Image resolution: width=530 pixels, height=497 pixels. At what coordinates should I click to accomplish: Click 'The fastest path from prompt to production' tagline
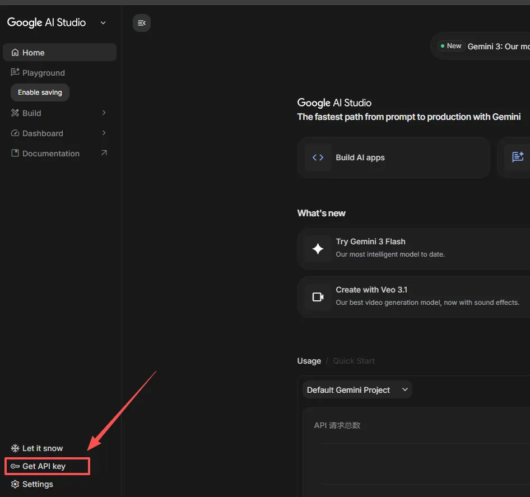(x=408, y=117)
